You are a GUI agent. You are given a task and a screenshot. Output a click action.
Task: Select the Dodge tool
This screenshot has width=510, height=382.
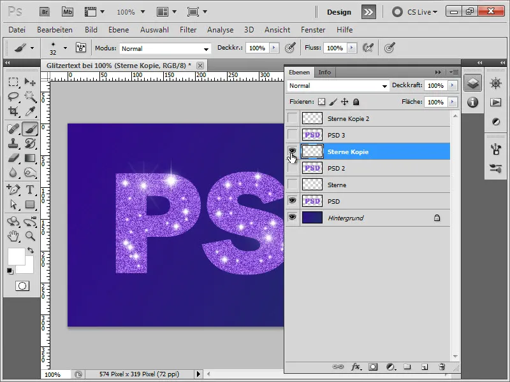point(30,173)
